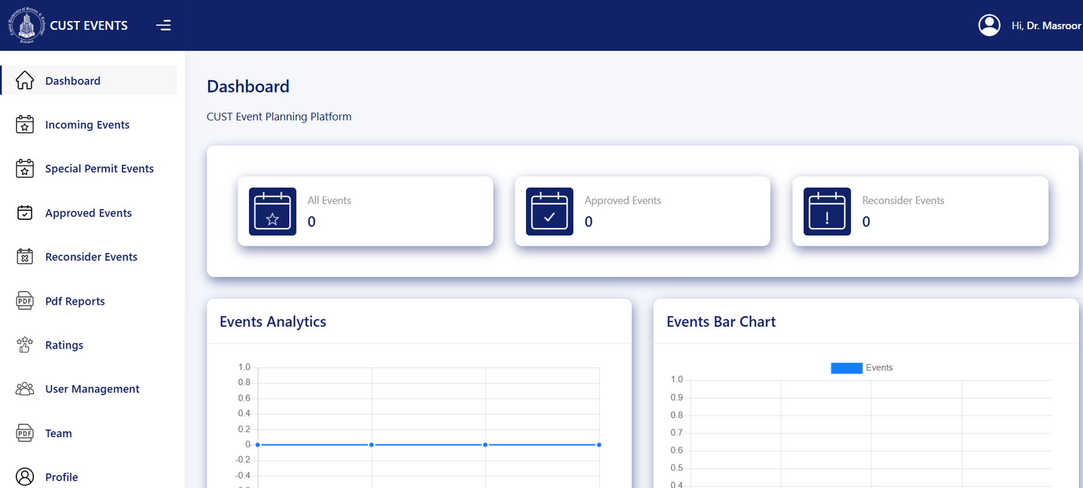Viewport: 1083px width, 488px height.
Task: Collapse the sidebar with hamburger icon
Action: (x=163, y=26)
